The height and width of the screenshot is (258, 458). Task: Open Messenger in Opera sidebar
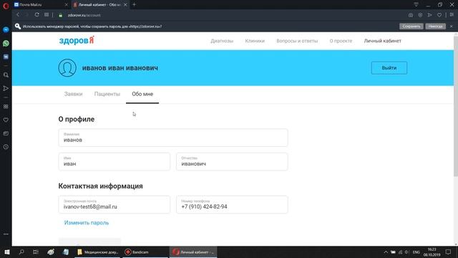[x=6, y=30]
